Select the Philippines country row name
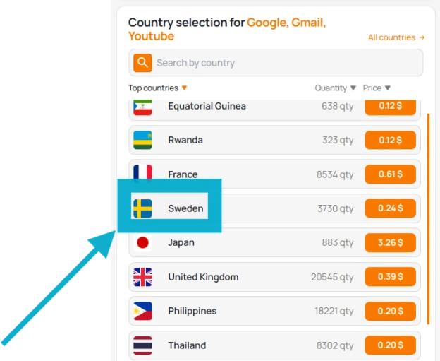Viewport: 440px width, 361px height. pos(192,311)
